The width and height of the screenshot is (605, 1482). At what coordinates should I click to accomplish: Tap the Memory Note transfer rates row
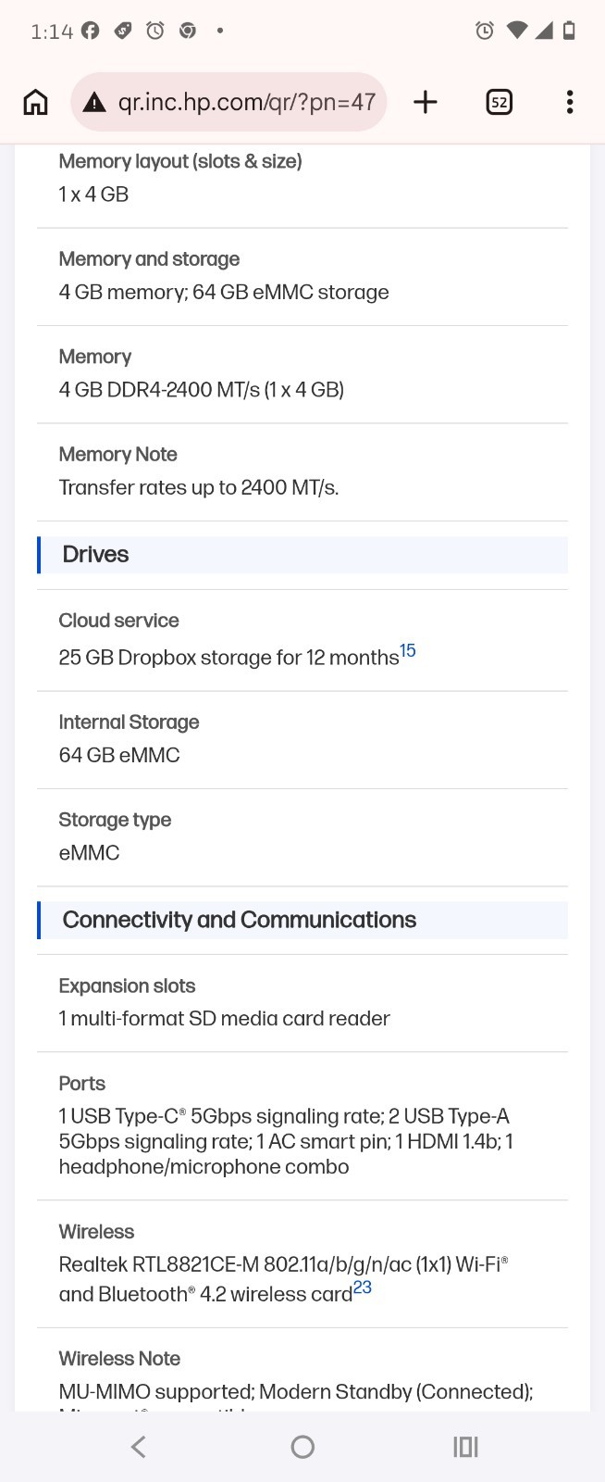pyautogui.click(x=302, y=471)
